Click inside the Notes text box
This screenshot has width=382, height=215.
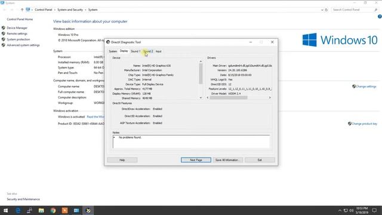coord(191,142)
